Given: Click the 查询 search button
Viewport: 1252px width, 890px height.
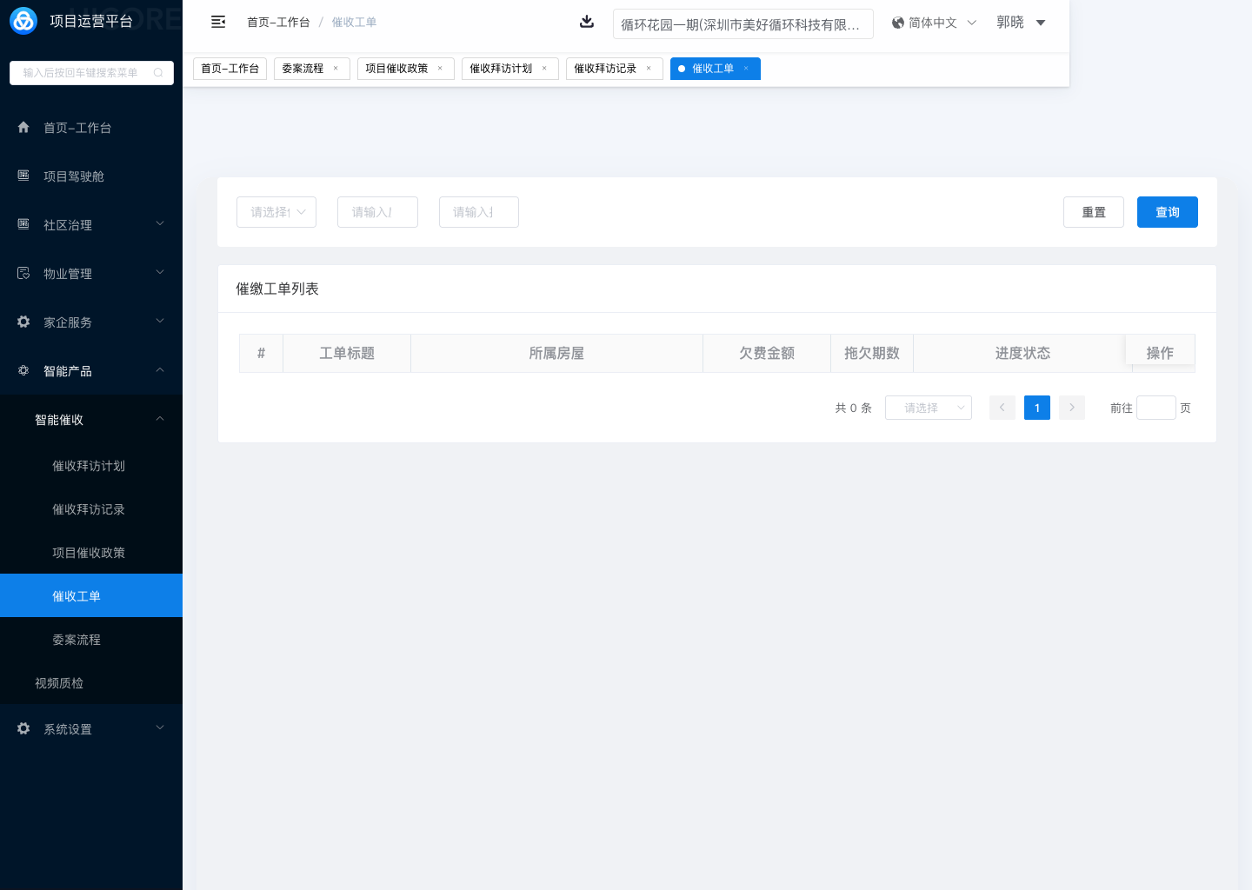Looking at the screenshot, I should [x=1167, y=212].
